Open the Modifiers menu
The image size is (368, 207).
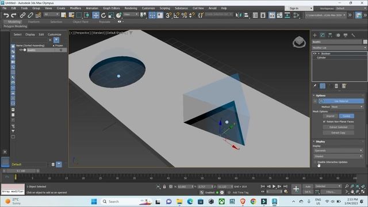click(75, 8)
